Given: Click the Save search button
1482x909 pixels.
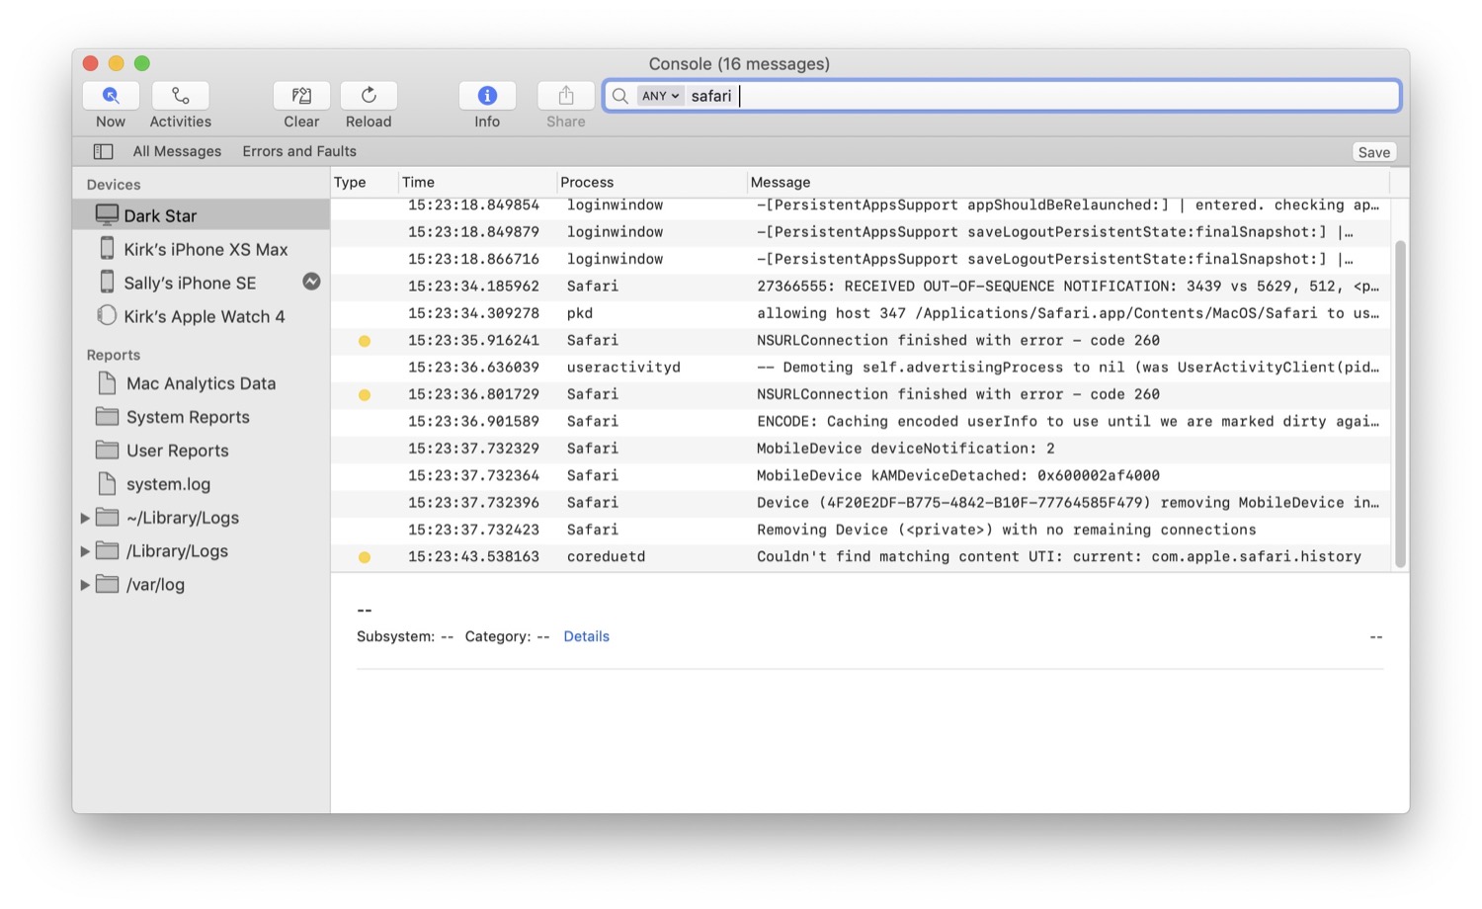Looking at the screenshot, I should (1373, 152).
